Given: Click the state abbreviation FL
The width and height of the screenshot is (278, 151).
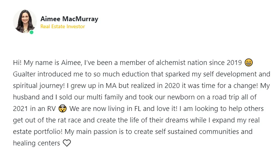Looking at the screenshot, I should (x=138, y=109).
